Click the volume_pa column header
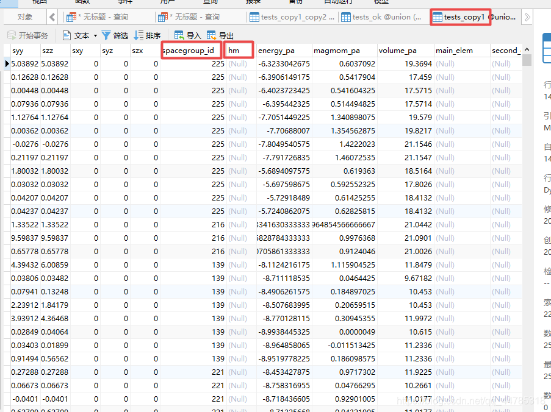Viewport: 551px width, 412px height. (x=406, y=51)
